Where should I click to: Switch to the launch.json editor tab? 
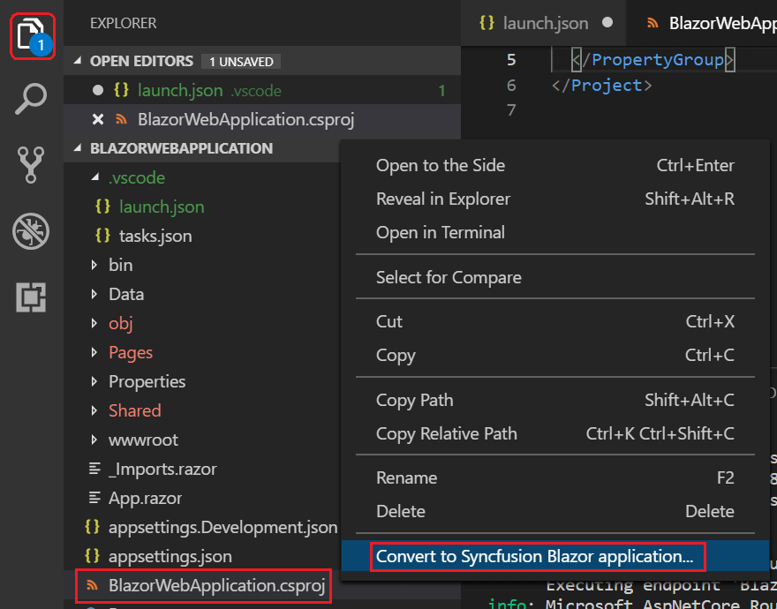tap(533, 23)
